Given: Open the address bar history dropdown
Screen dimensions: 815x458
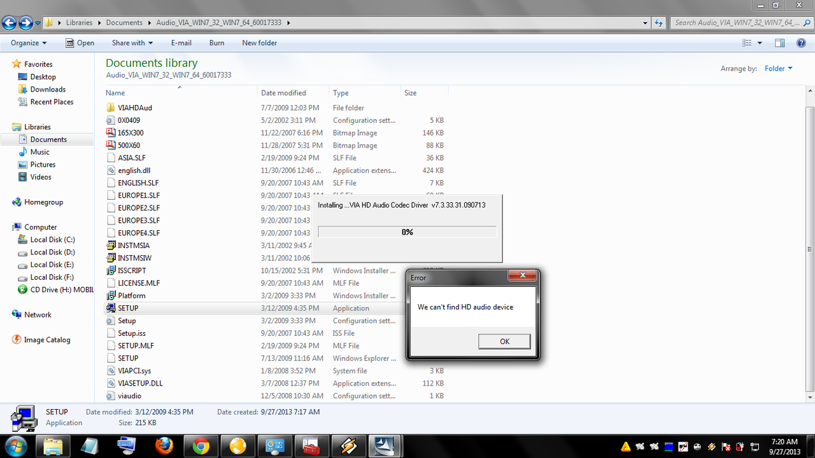Looking at the screenshot, I should [x=646, y=23].
